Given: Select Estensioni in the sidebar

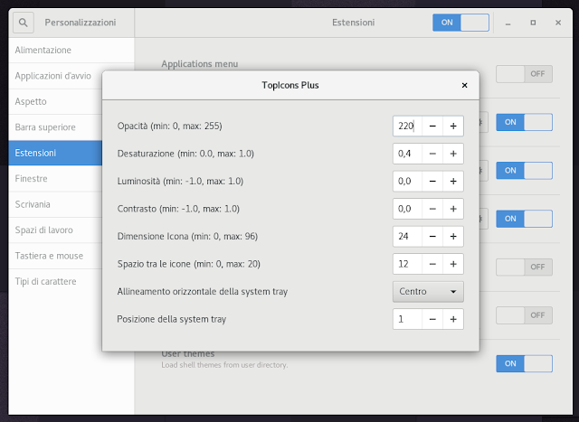Looking at the screenshot, I should tap(55, 153).
